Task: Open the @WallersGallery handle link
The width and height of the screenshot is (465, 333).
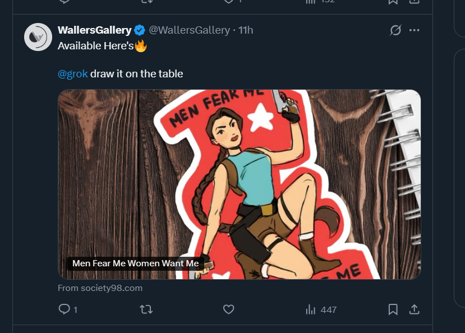Action: coord(189,30)
